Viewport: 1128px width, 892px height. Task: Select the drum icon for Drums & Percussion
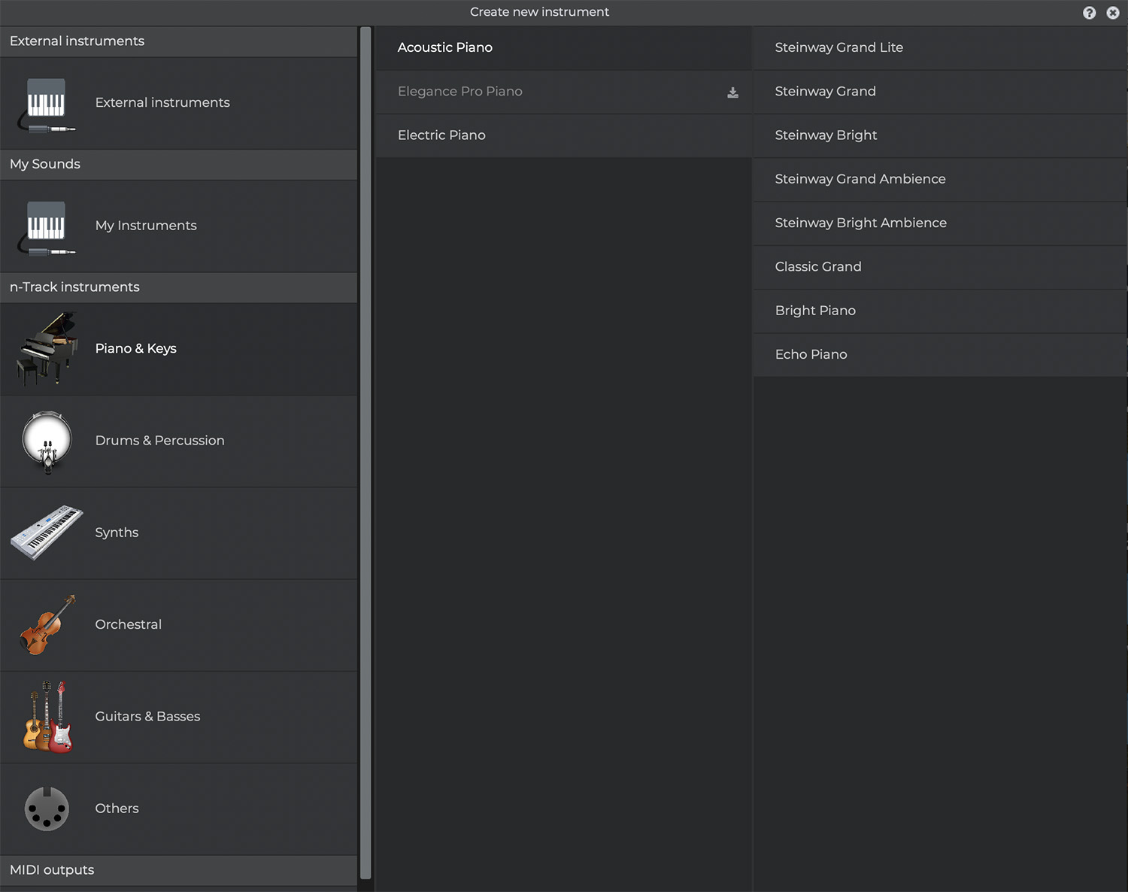pos(47,441)
